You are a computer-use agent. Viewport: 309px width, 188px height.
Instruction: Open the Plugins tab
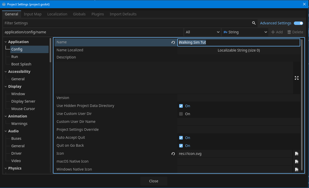98,14
